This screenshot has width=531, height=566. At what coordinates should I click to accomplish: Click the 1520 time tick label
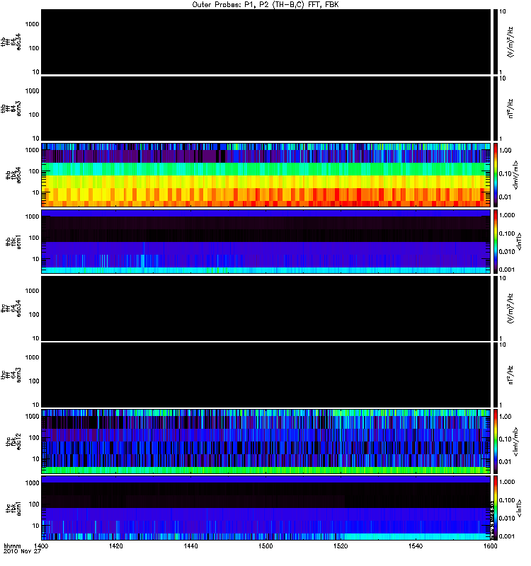341,545
